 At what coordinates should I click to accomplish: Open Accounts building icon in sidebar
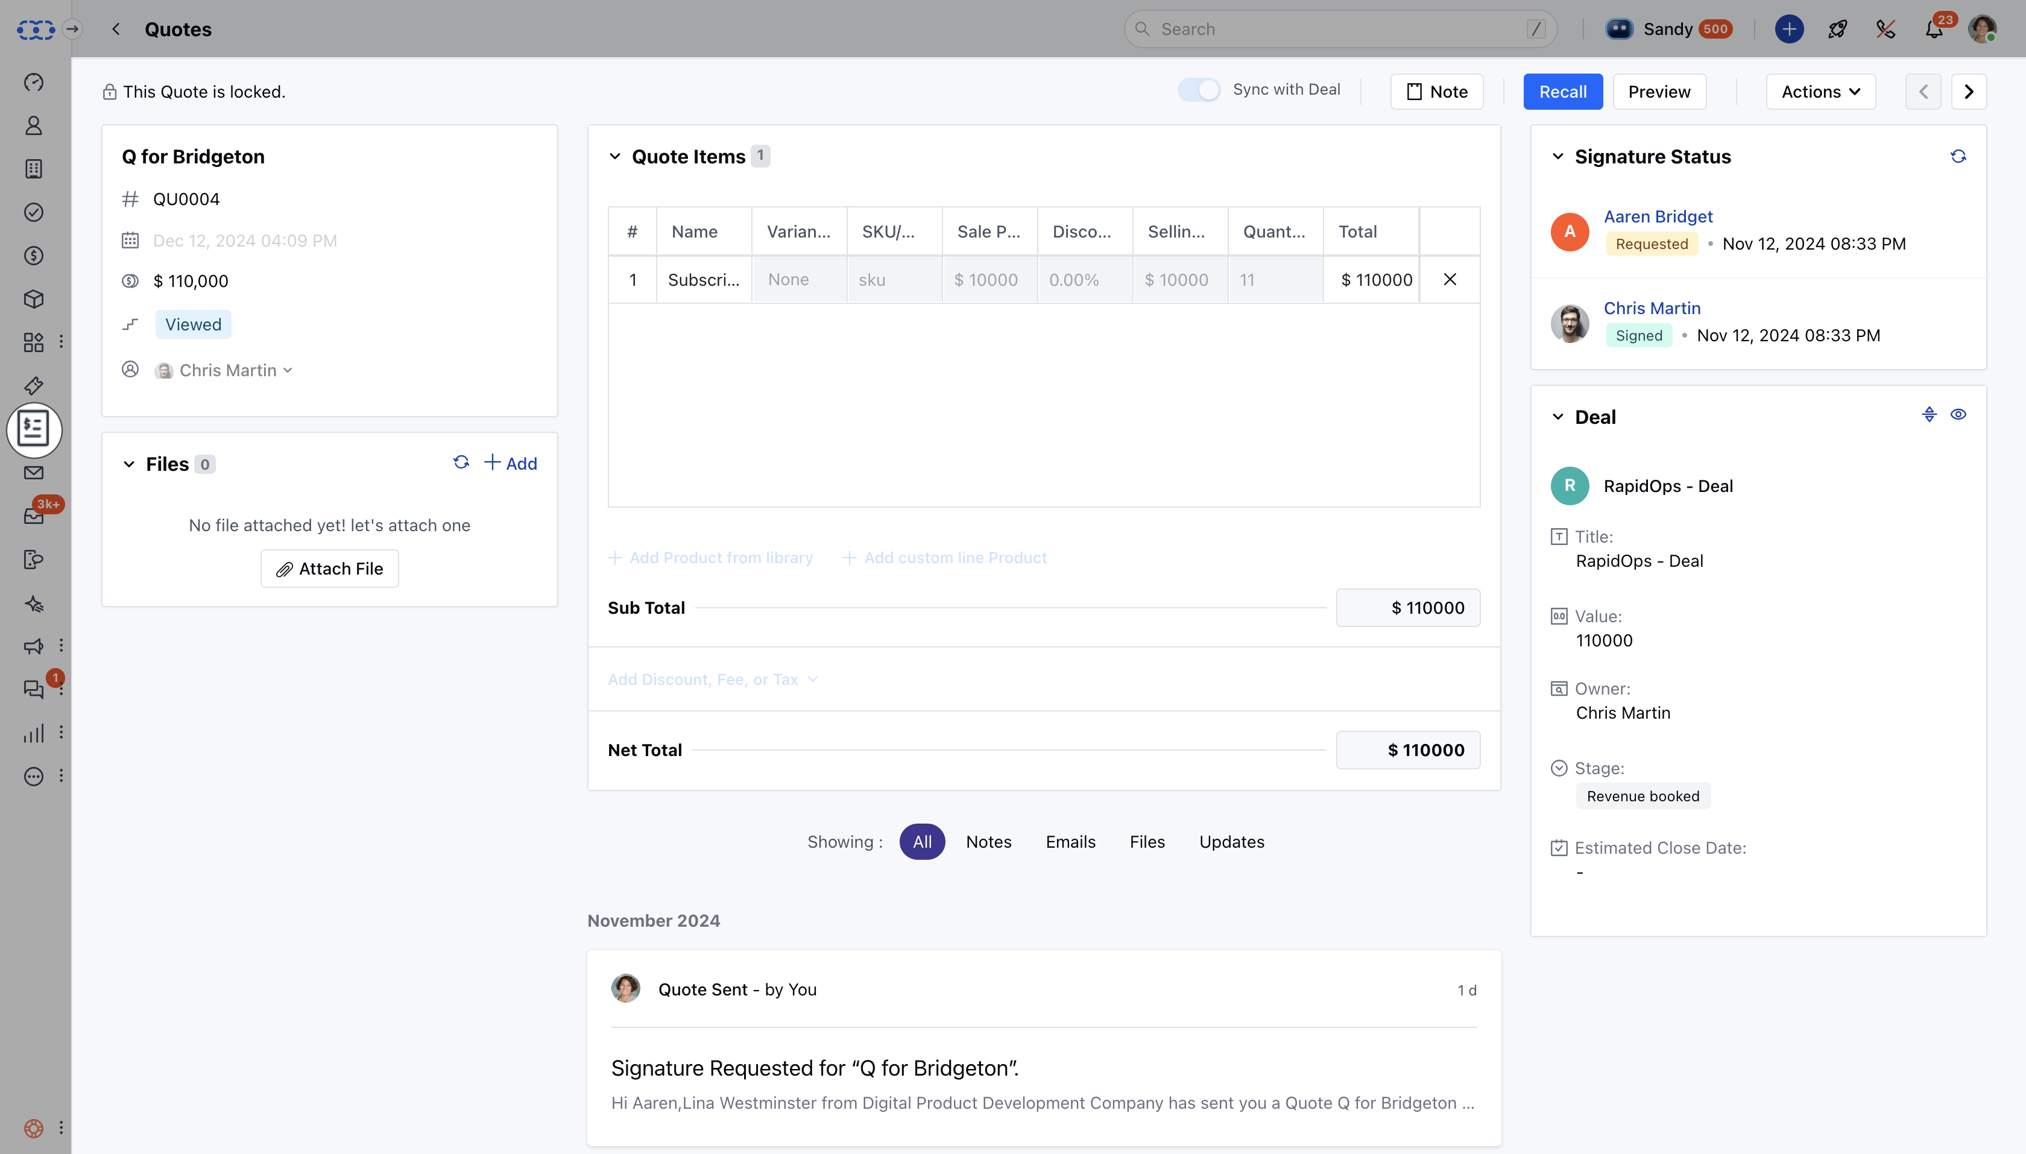pos(33,169)
